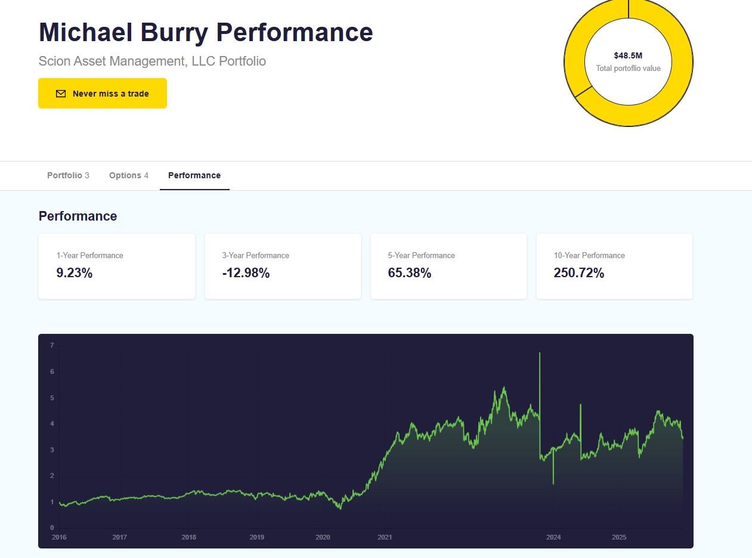Click the 2024 label on the chart axis
The image size is (752, 558).
pos(553,537)
